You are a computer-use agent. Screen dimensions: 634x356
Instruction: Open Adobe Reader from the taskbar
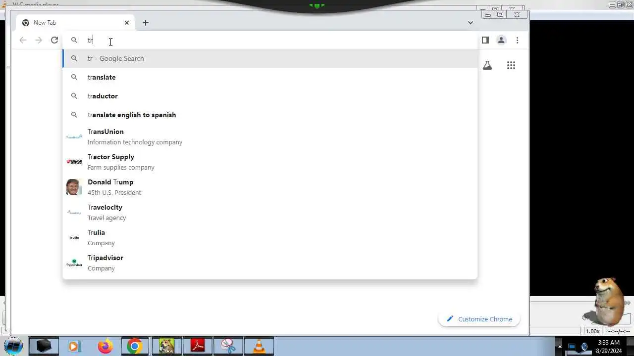coord(198,346)
